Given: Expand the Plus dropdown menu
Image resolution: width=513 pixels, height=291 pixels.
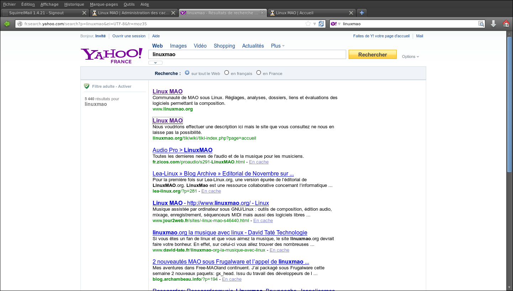Looking at the screenshot, I should tap(278, 46).
